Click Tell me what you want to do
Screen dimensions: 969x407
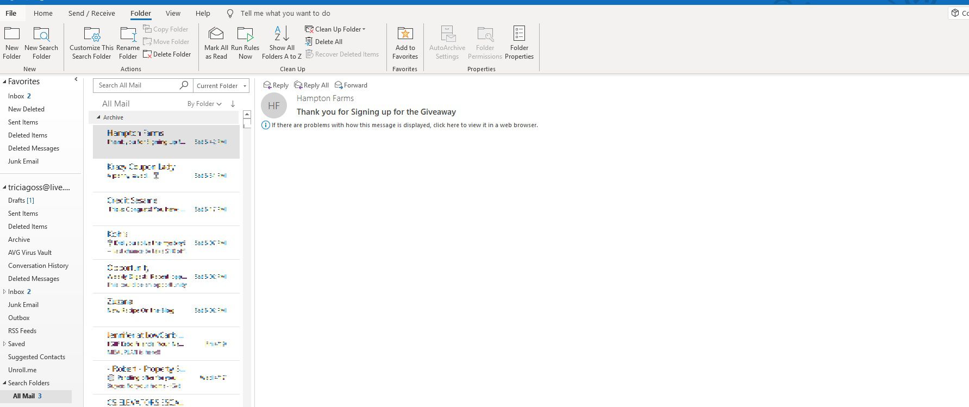[x=285, y=13]
